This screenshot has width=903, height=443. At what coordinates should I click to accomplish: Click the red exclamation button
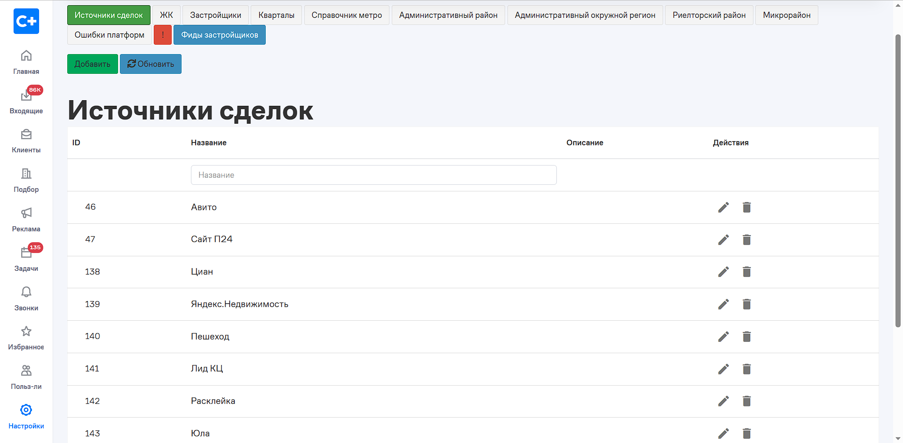(x=163, y=35)
